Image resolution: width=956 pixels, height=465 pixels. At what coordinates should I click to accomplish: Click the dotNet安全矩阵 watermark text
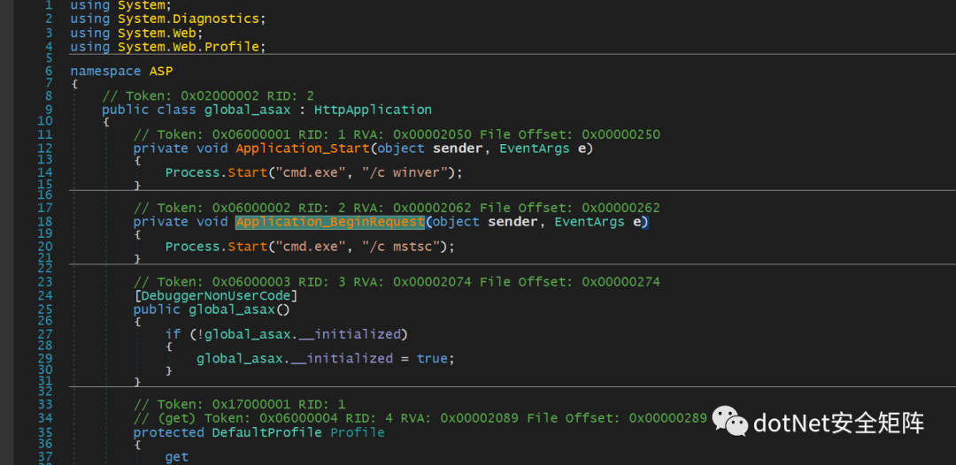838,423
